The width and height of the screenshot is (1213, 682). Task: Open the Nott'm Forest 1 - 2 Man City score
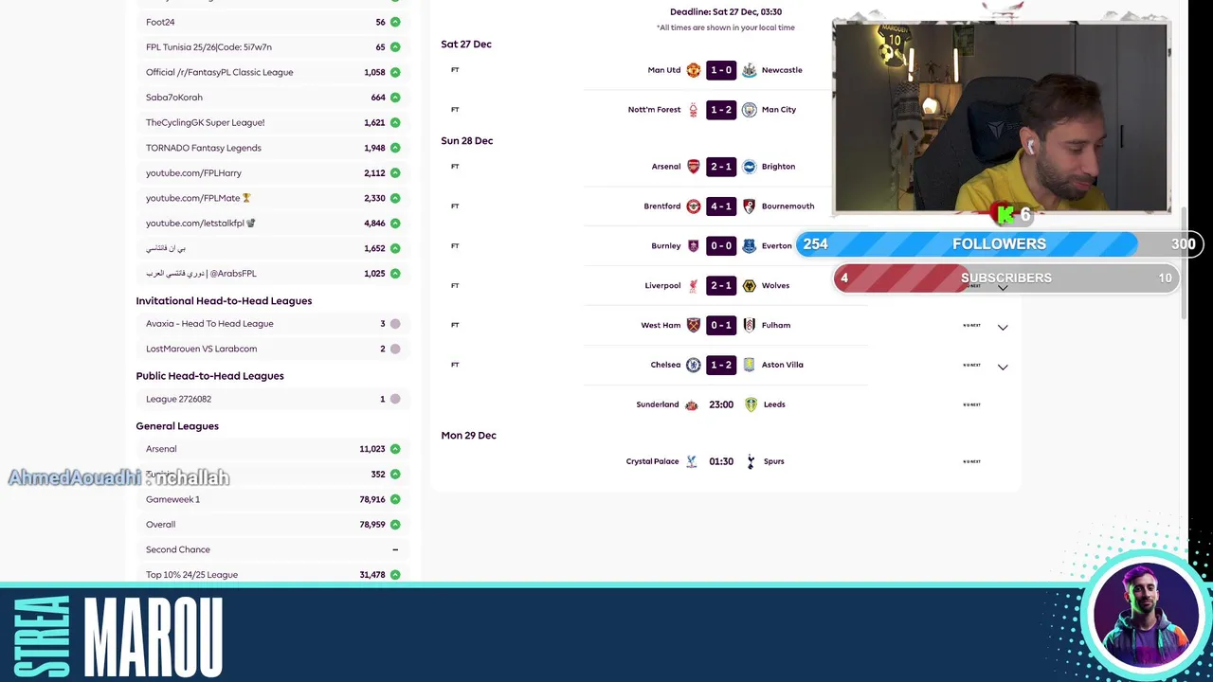[x=721, y=110]
